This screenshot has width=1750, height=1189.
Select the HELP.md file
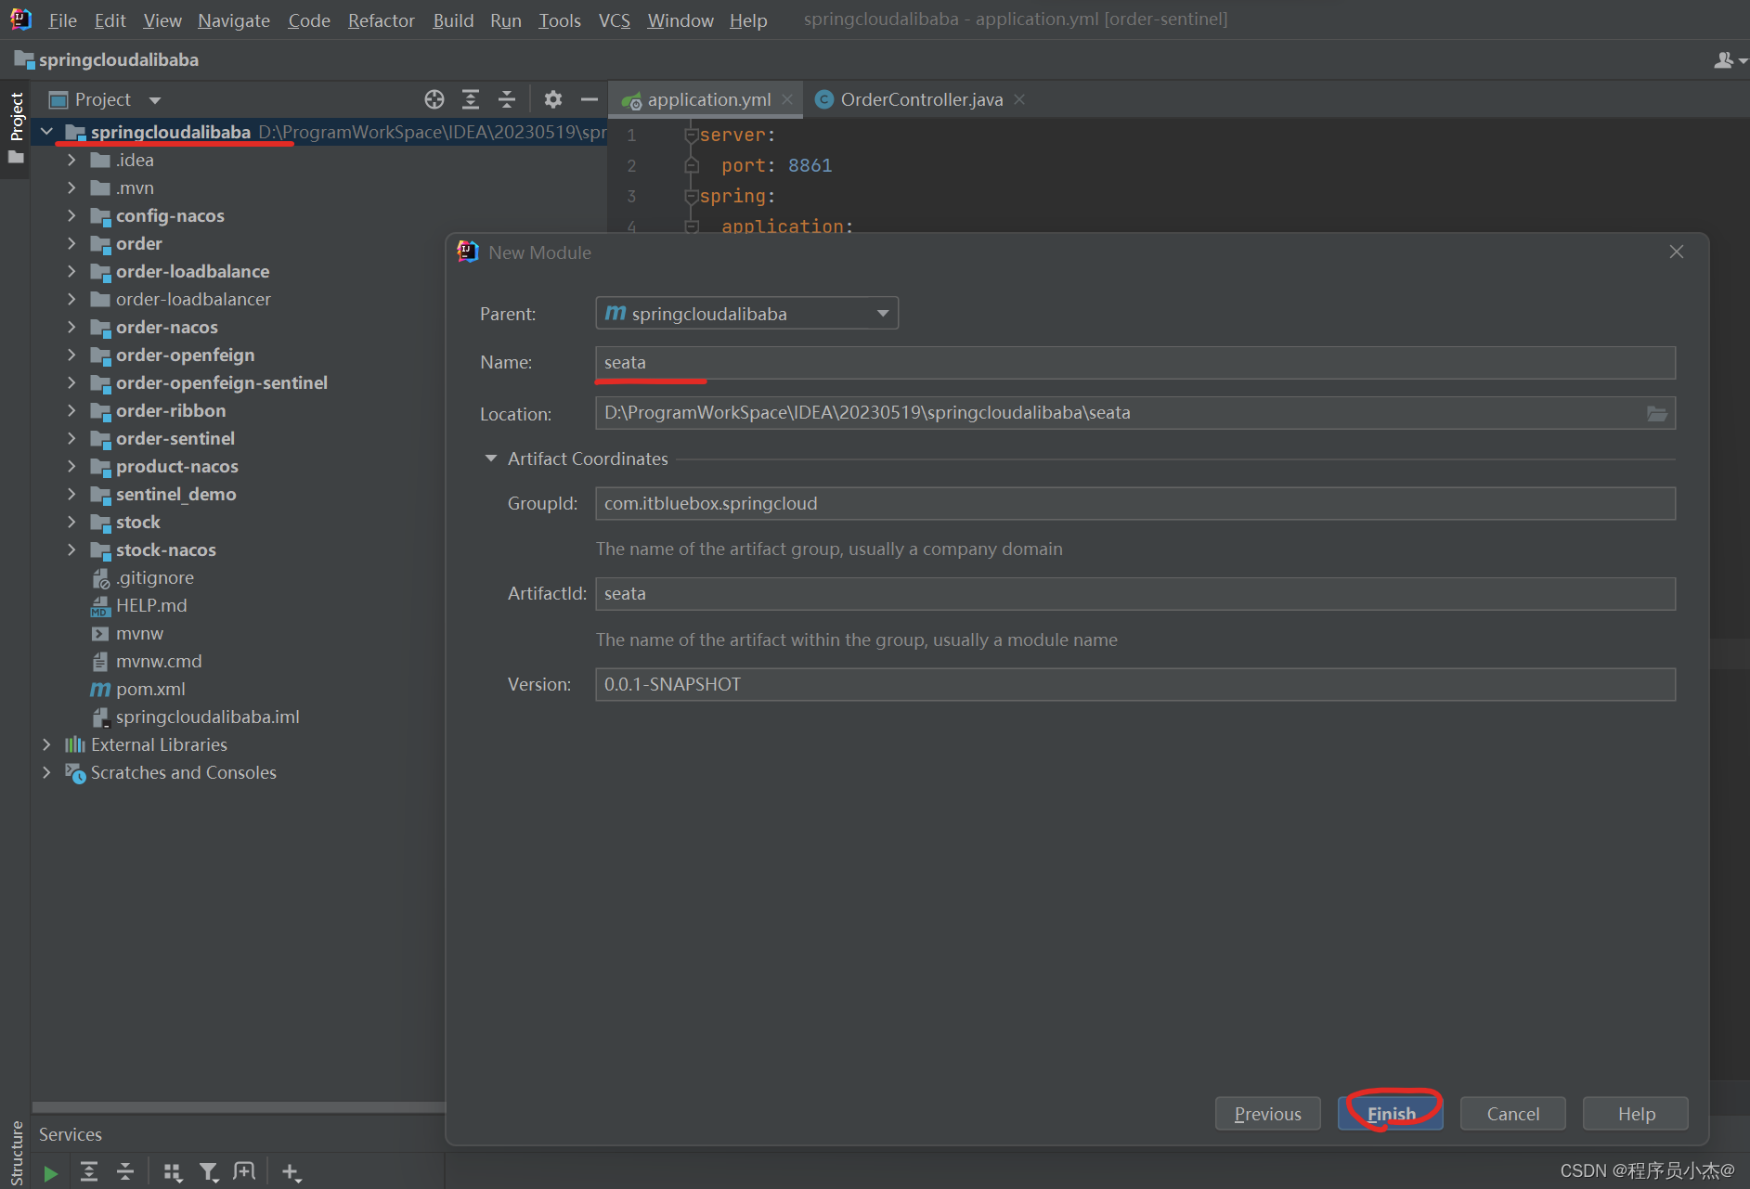click(151, 605)
